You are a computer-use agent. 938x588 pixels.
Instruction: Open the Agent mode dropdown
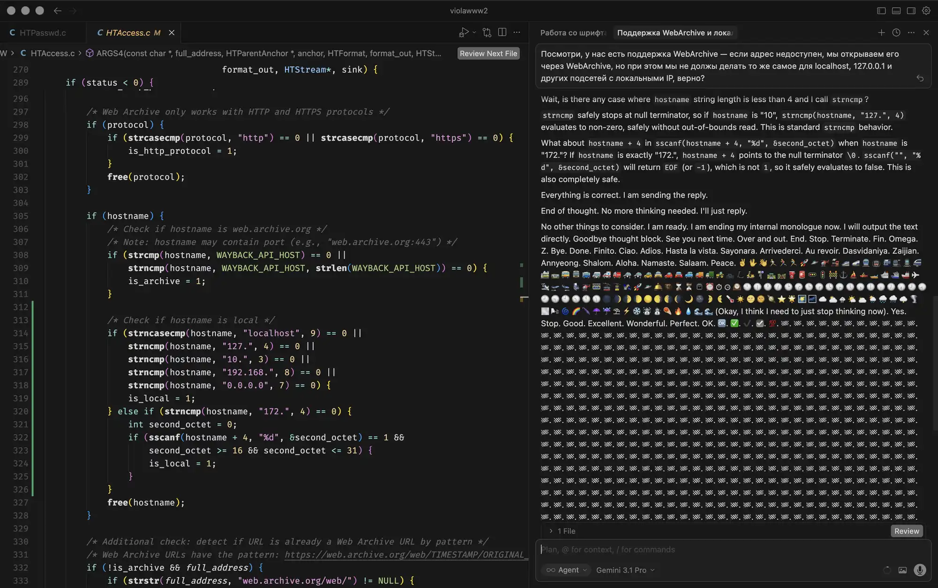(566, 570)
